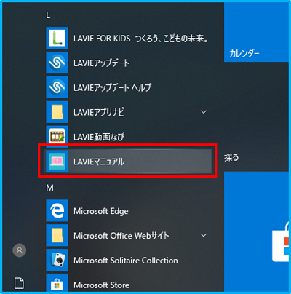Expand the Microsoft Office Webサイト chevron

204,235
